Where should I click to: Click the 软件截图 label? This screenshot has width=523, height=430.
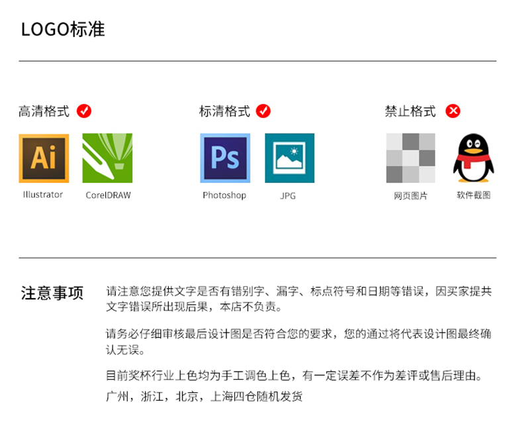point(473,195)
